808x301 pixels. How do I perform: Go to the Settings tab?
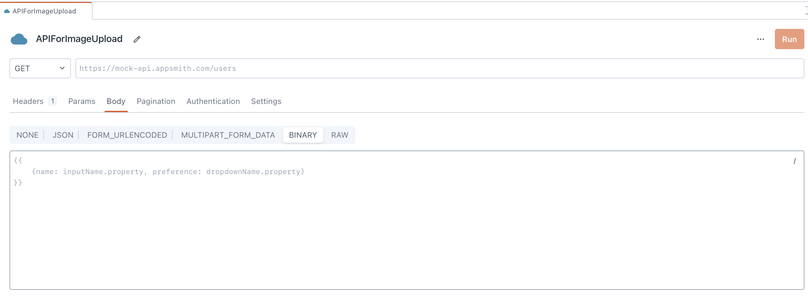click(266, 101)
